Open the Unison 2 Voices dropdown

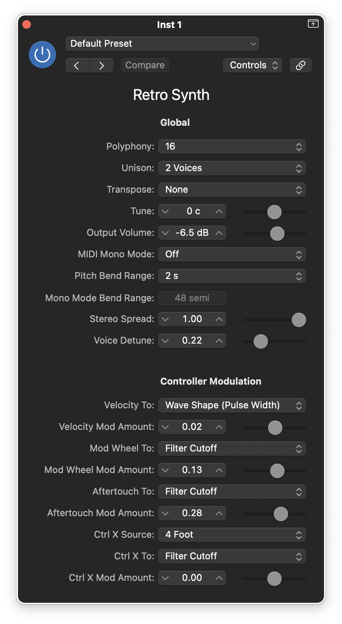[232, 168]
